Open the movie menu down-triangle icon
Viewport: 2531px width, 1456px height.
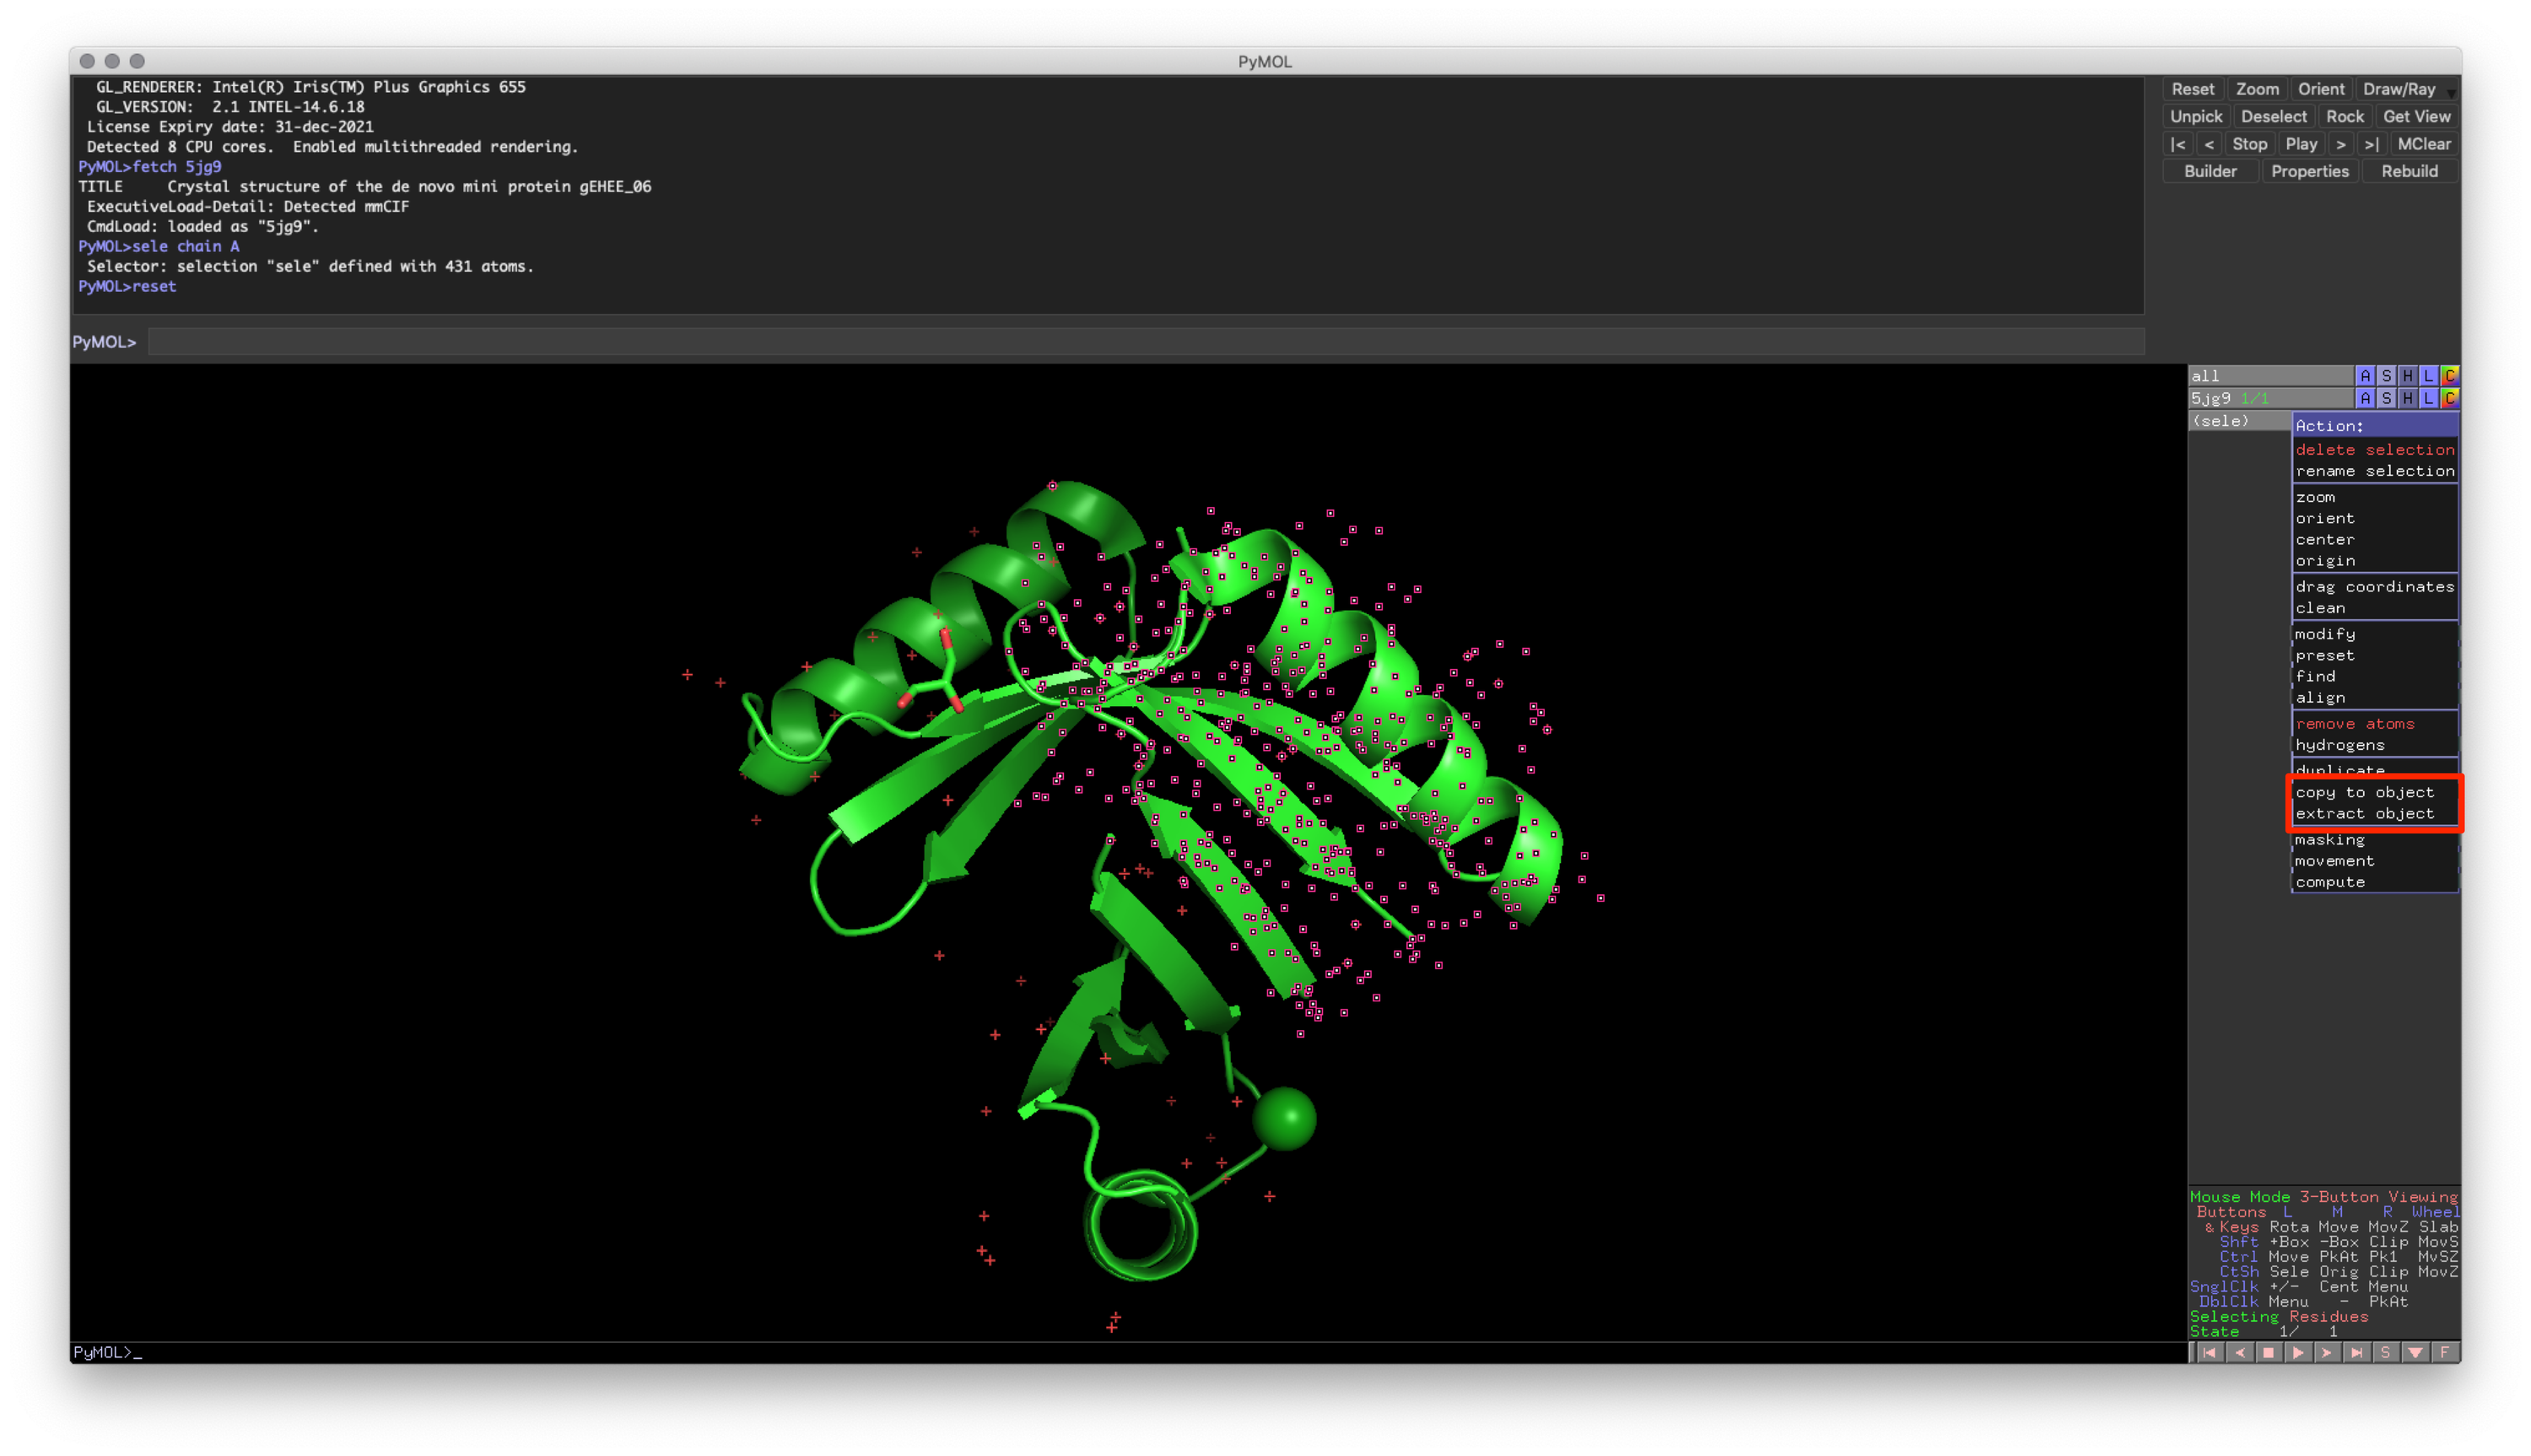point(2415,1352)
